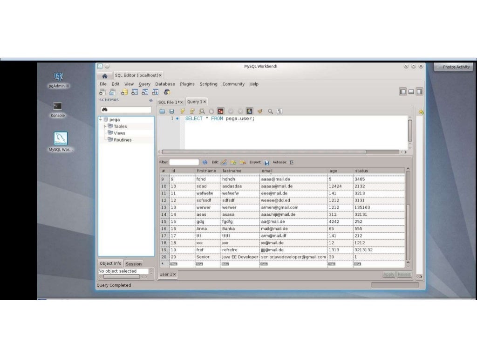477x358 pixels.
Task: Toggle continue-on-error red icon
Action: click(220, 111)
